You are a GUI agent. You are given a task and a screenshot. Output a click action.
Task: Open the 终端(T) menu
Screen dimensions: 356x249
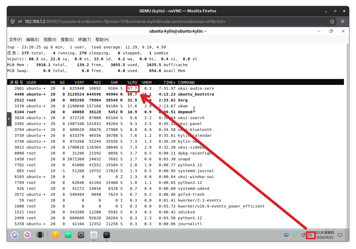pyautogui.click(x=84, y=40)
